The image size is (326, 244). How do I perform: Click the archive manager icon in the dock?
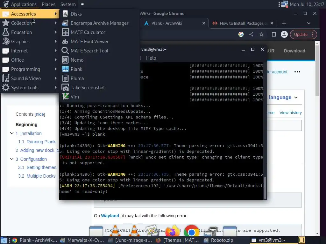(x=211, y=231)
